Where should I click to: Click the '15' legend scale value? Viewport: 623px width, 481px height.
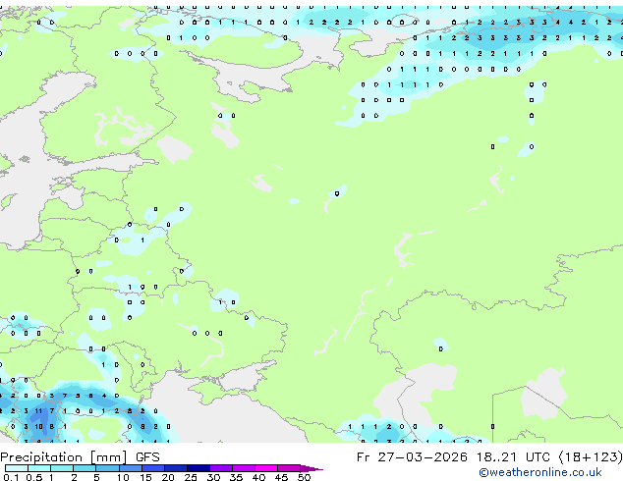145,477
